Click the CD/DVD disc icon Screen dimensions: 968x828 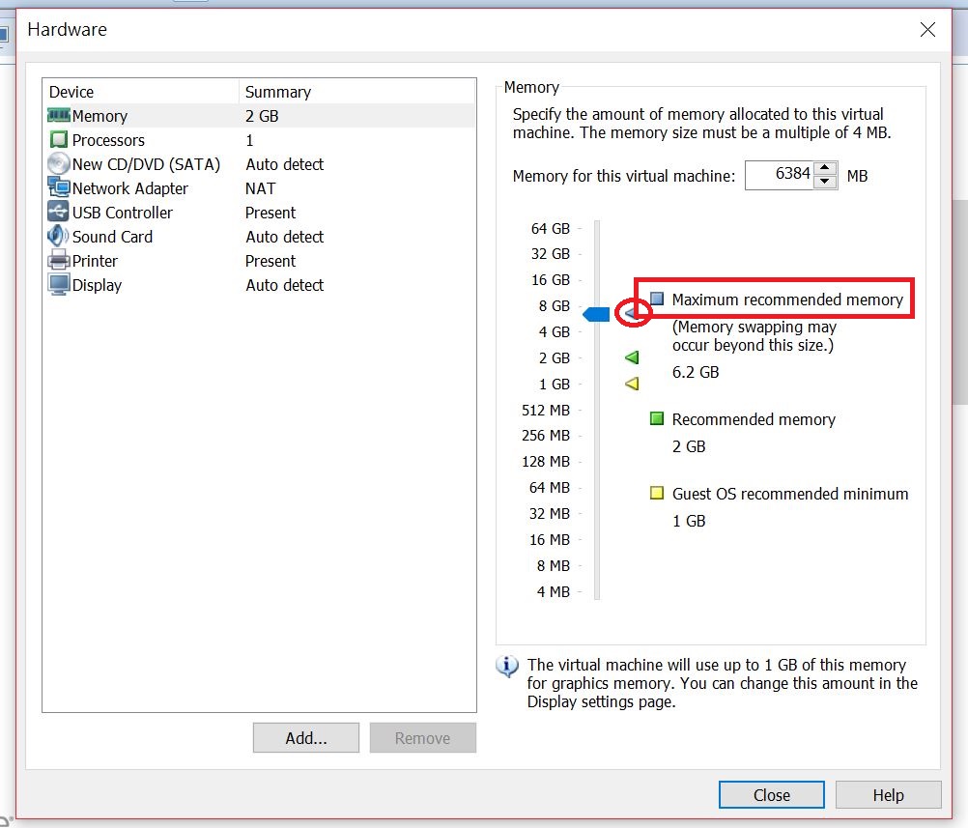point(59,163)
